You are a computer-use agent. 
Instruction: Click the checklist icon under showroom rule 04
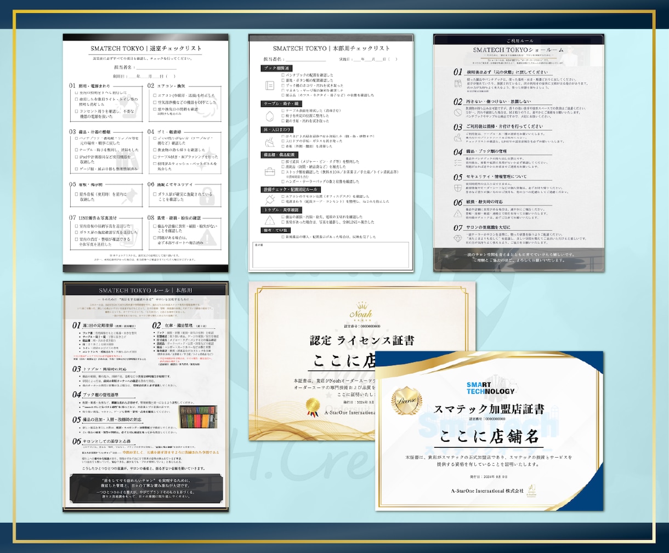tap(458, 163)
